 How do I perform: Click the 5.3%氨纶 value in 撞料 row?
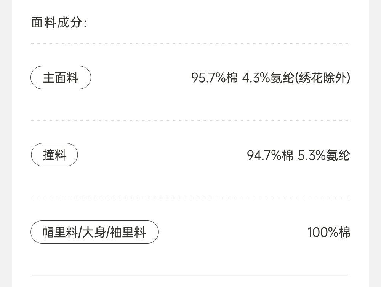point(323,155)
